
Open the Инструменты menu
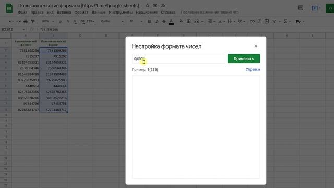pyautogui.click(x=121, y=13)
